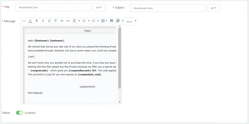Open the Title language dropdown
249x124 pixels.
coord(99,7)
